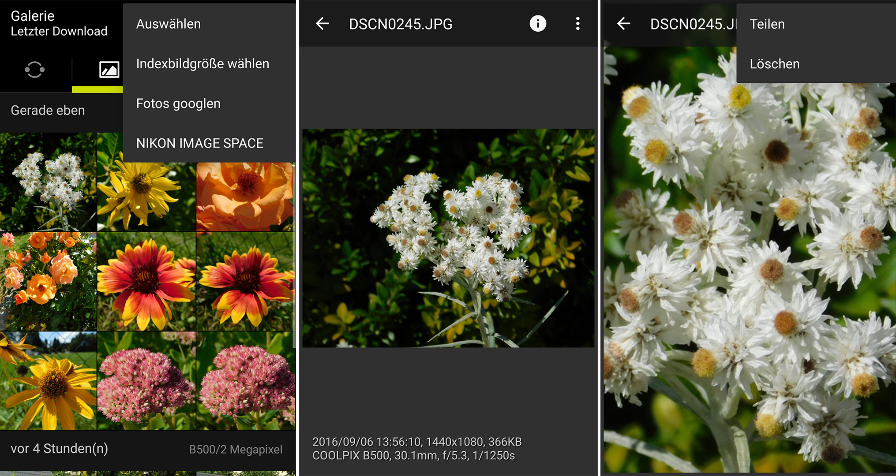Choose Auswählen from the menu
Image resolution: width=896 pixels, height=476 pixels.
pyautogui.click(x=169, y=24)
